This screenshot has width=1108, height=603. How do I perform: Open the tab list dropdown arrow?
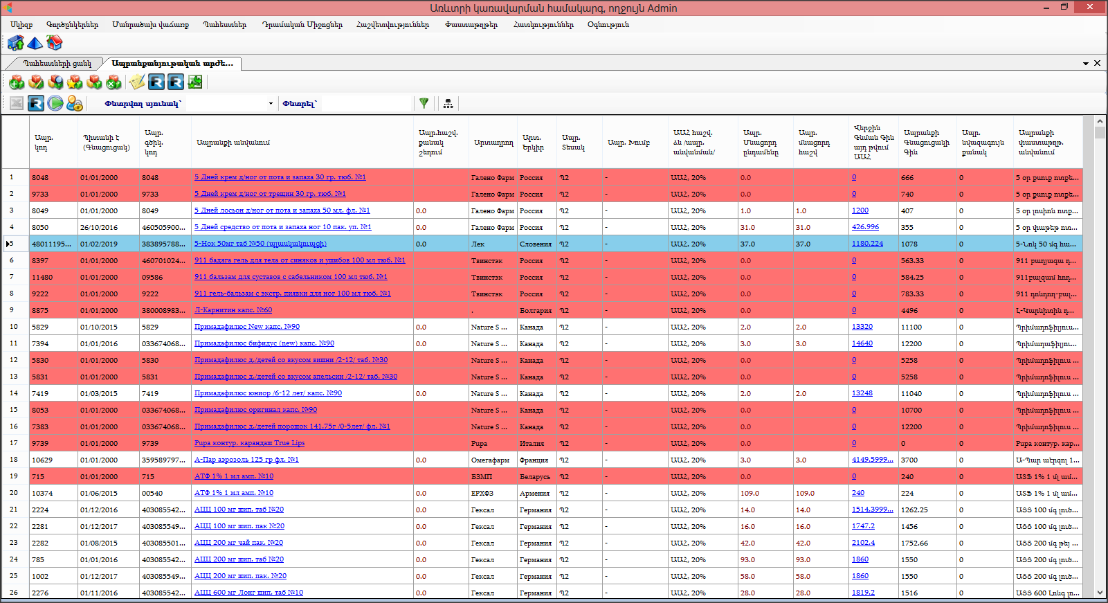1086,63
